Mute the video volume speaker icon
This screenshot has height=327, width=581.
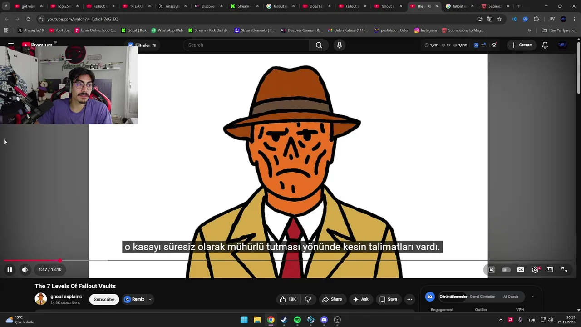25,270
